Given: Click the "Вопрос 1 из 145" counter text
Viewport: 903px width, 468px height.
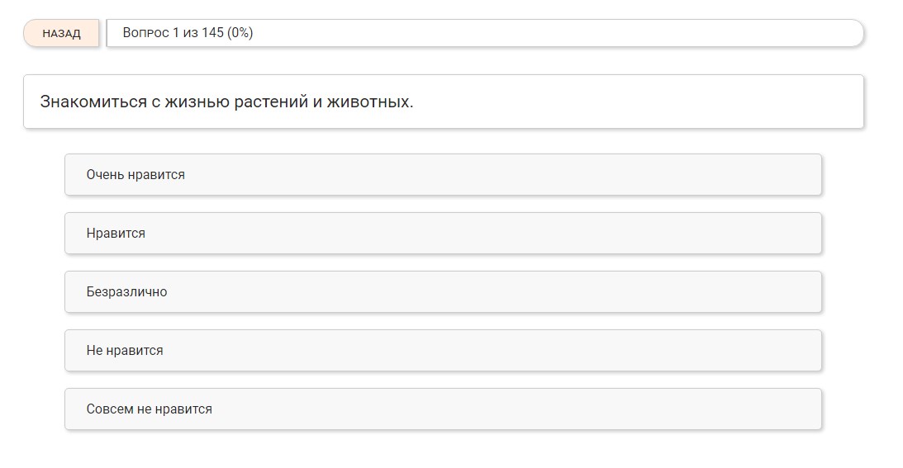Looking at the screenshot, I should pos(173,33).
